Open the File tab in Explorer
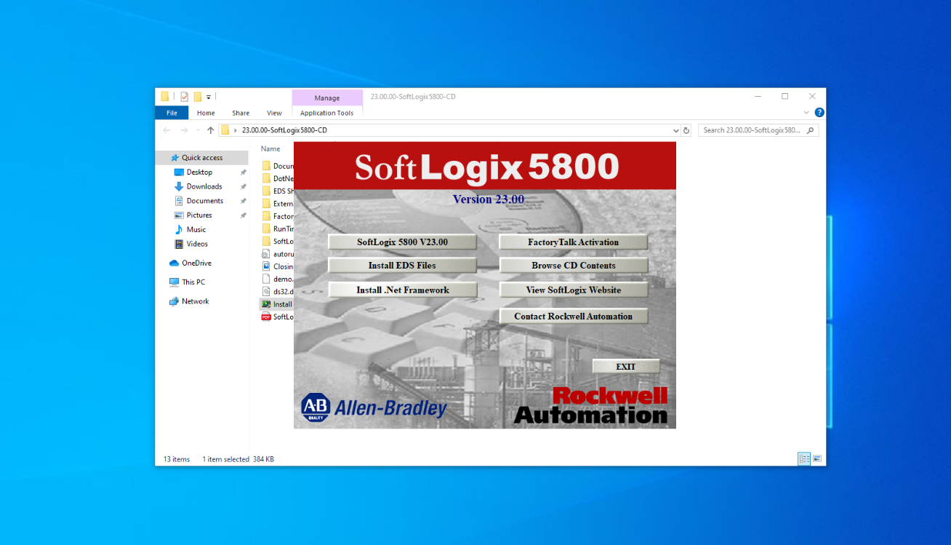The height and width of the screenshot is (545, 951). [x=172, y=113]
